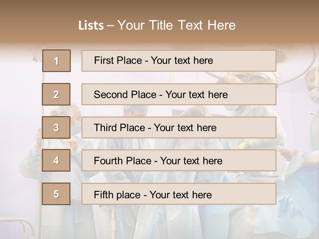The height and width of the screenshot is (239, 319).
Task: Click 'Your Title Text Here' in heading
Action: 176,25
